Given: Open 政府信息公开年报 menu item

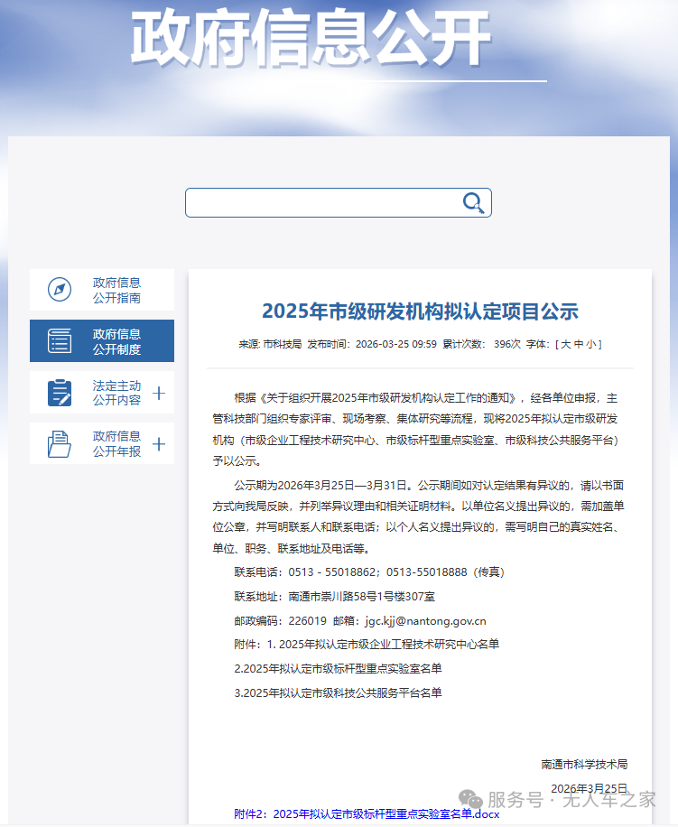Looking at the screenshot, I should click(x=102, y=443).
